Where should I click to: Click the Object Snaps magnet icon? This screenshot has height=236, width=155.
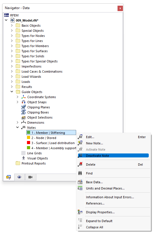pyautogui.click(x=24, y=102)
